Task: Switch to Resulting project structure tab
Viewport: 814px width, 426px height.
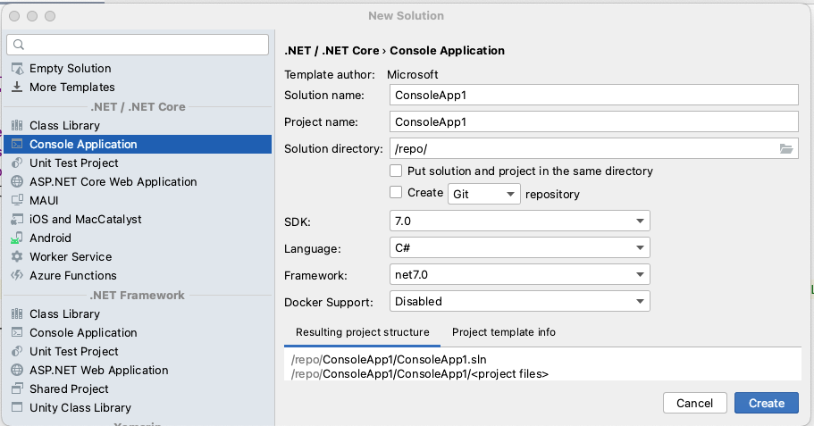Action: click(x=363, y=332)
